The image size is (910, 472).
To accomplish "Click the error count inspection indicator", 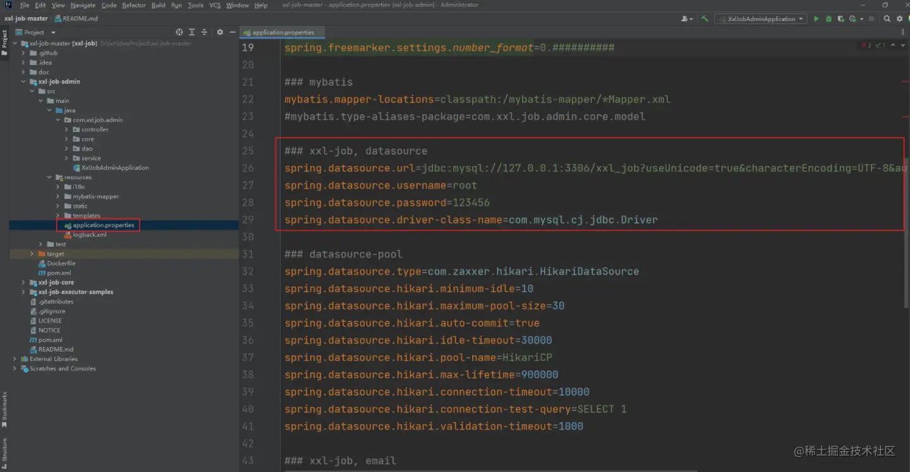I will 866,45.
